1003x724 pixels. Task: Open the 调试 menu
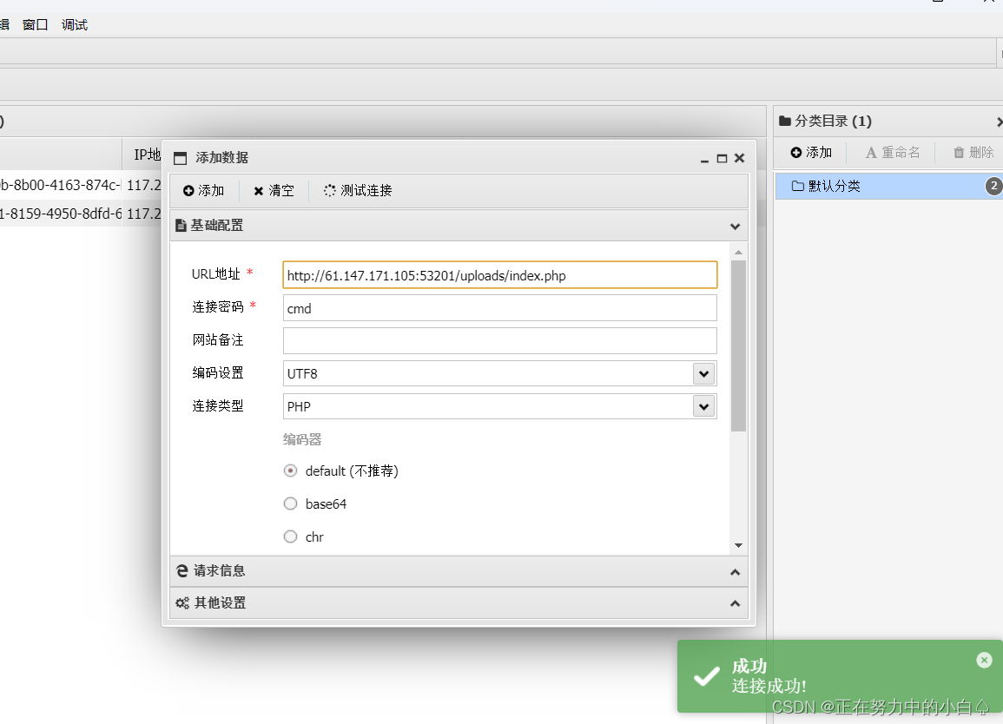click(74, 24)
